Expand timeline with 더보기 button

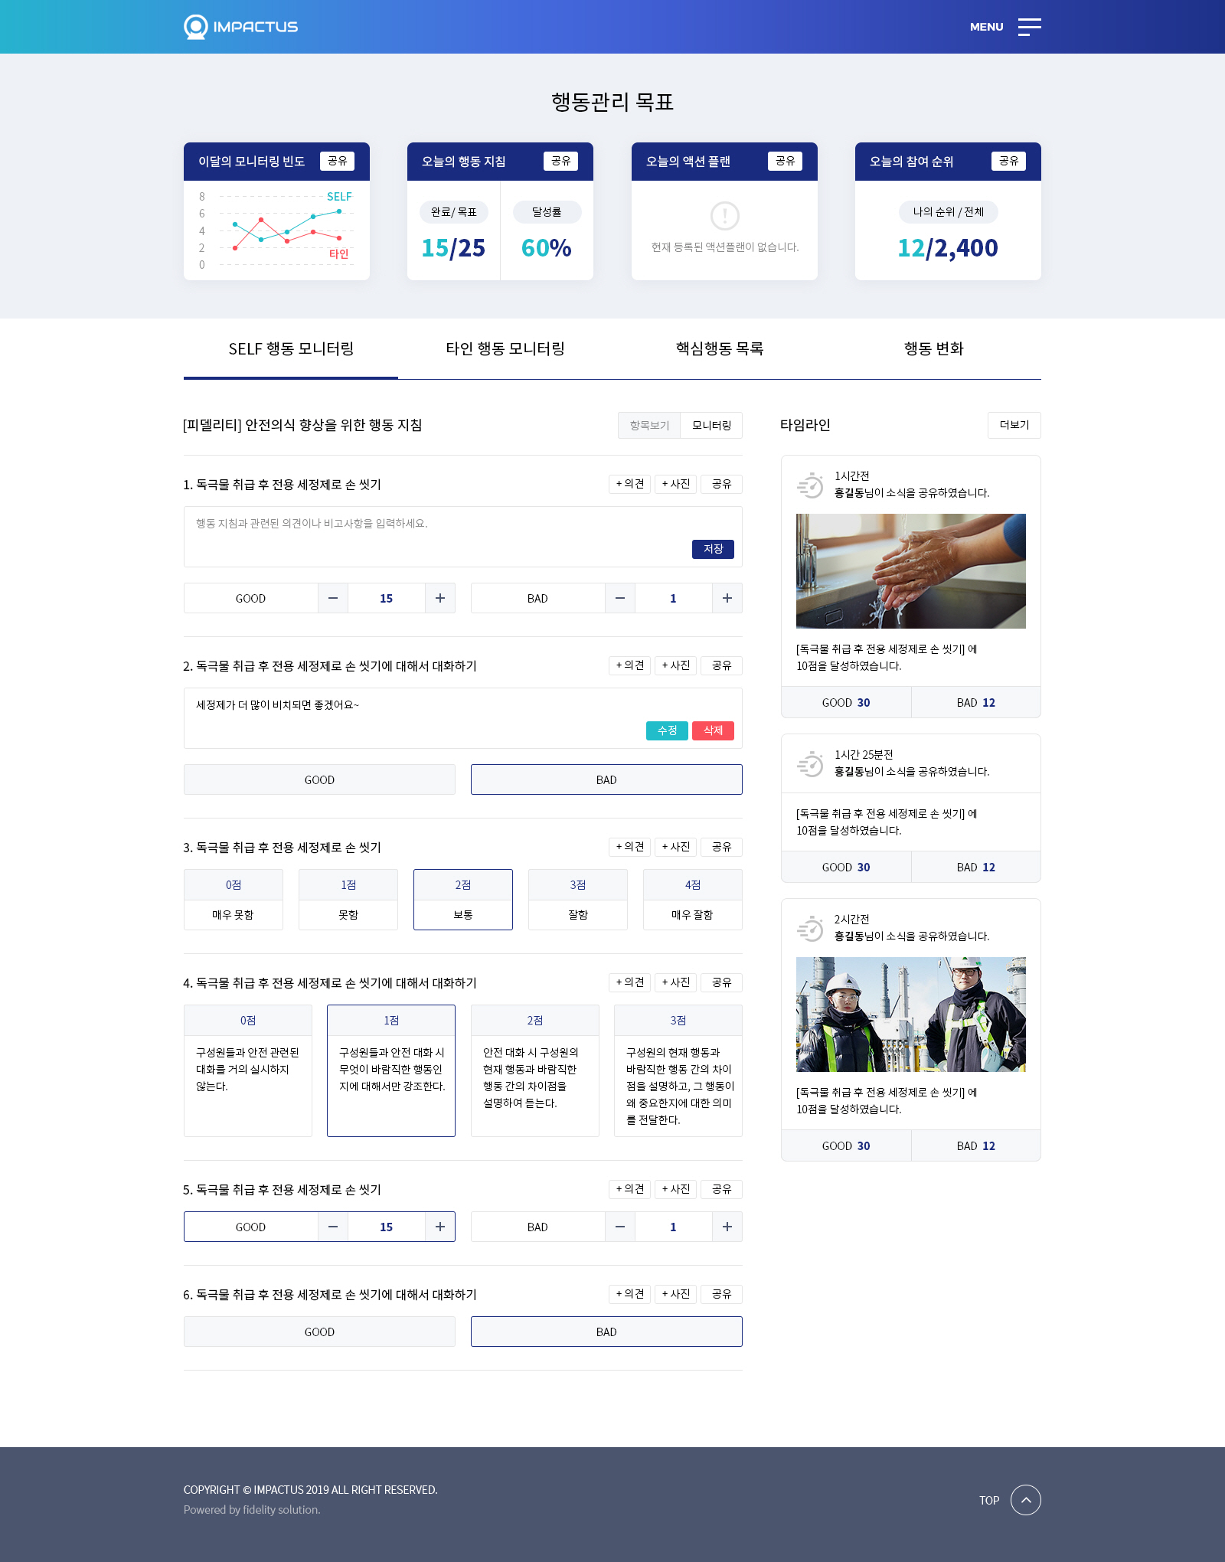pos(1014,425)
